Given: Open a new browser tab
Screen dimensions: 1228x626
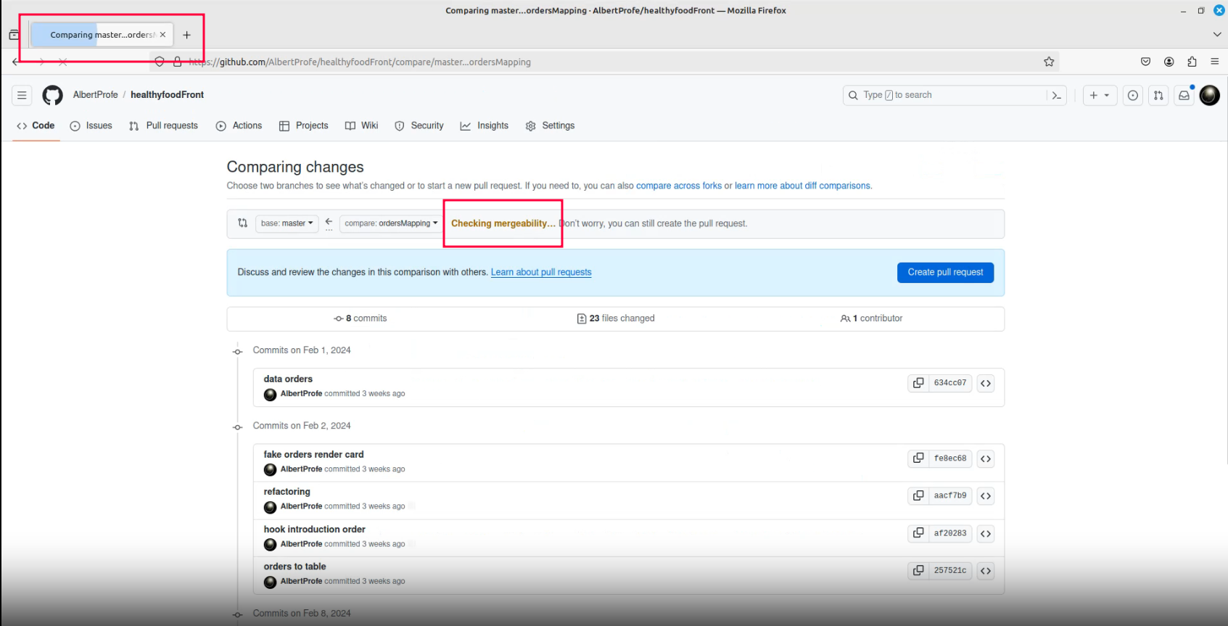Looking at the screenshot, I should click(186, 35).
